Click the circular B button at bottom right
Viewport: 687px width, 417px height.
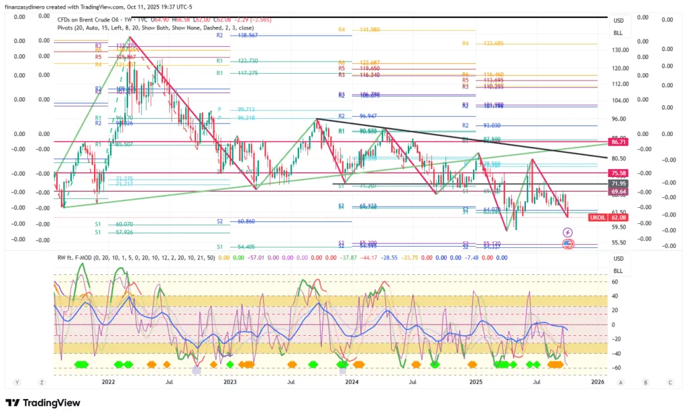tap(645, 382)
